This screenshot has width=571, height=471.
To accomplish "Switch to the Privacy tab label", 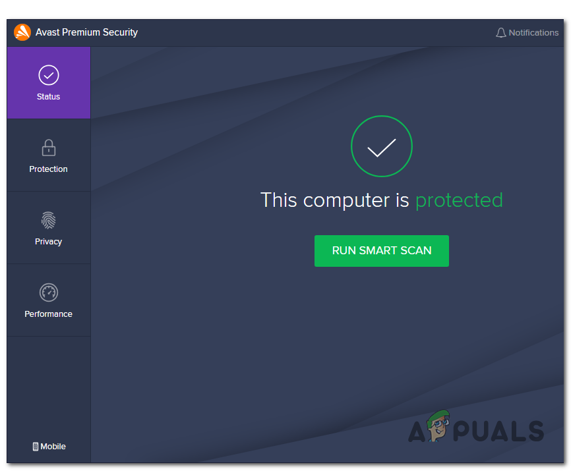I will (48, 242).
